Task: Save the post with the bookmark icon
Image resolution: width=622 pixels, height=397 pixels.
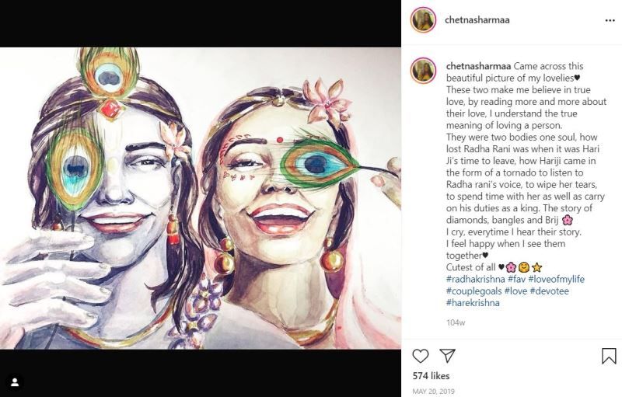Action: tap(609, 356)
